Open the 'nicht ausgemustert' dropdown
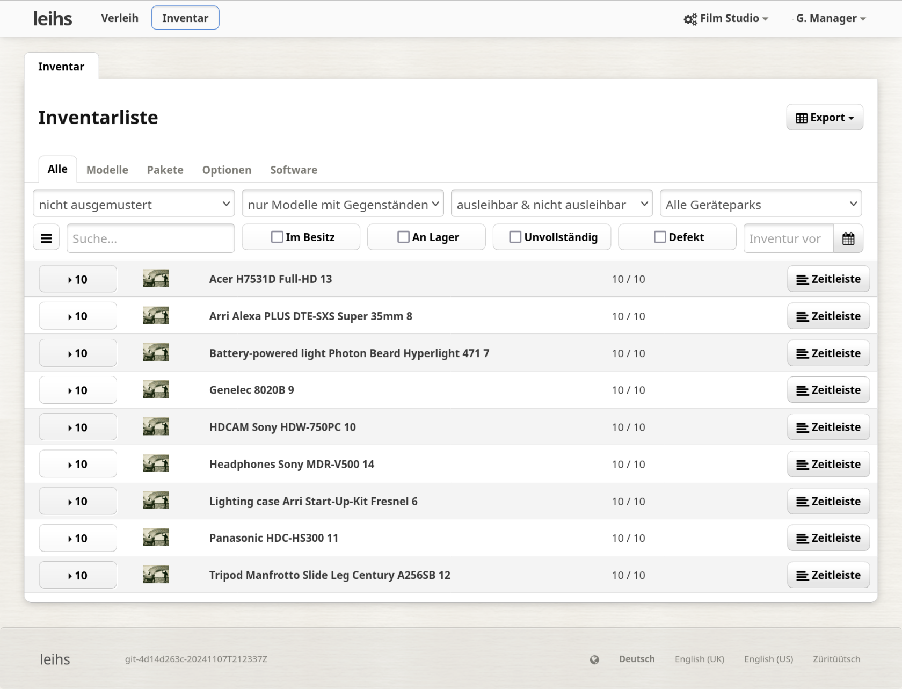The image size is (902, 689). pos(134,204)
